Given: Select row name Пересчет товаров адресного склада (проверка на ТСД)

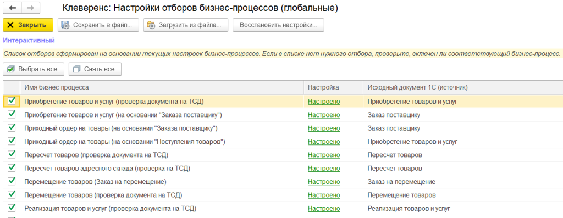Looking at the screenshot, I should tap(107, 169).
